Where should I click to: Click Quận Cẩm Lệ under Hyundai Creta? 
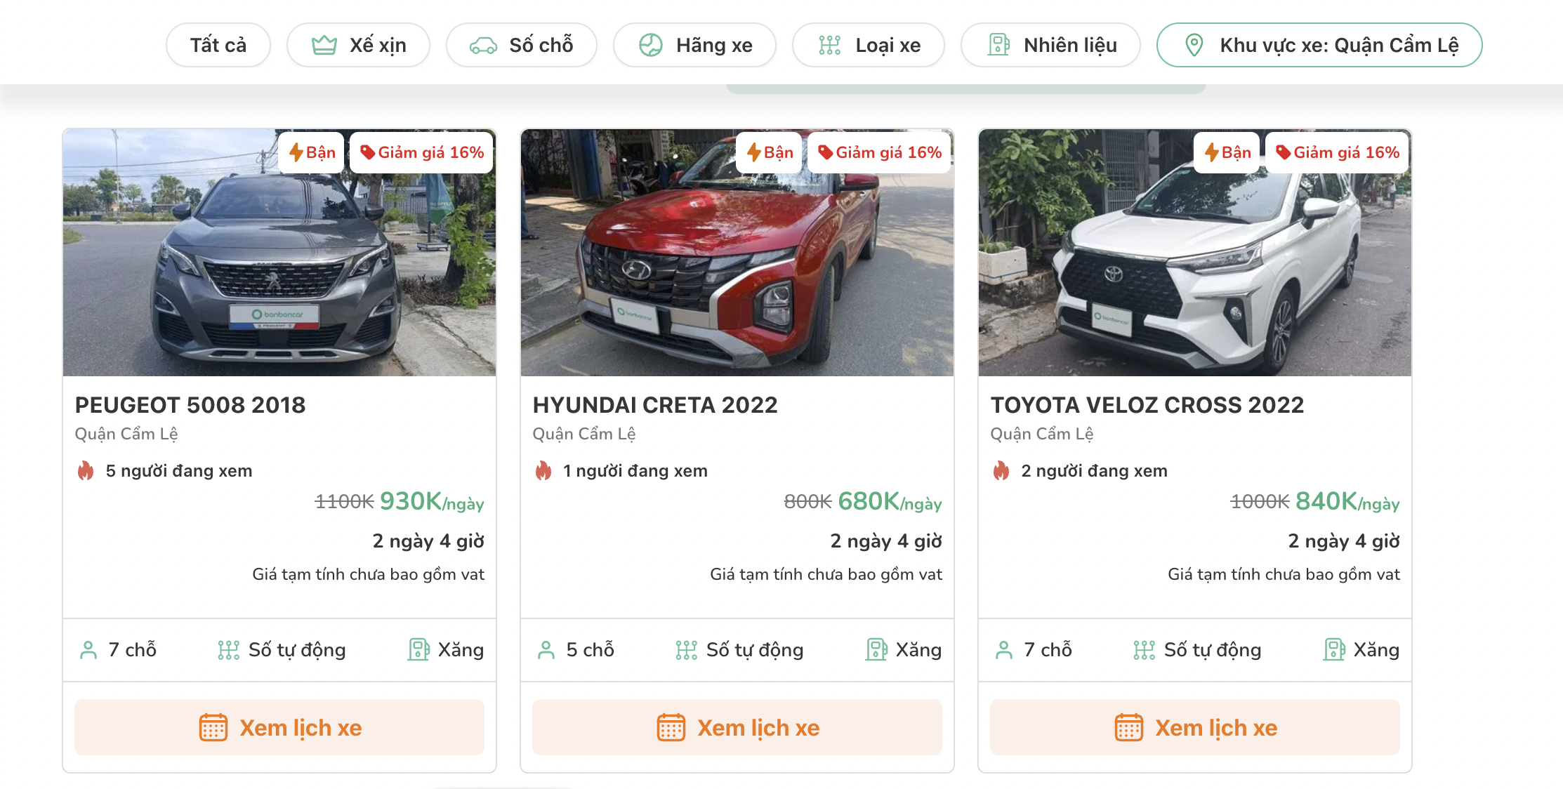584,434
